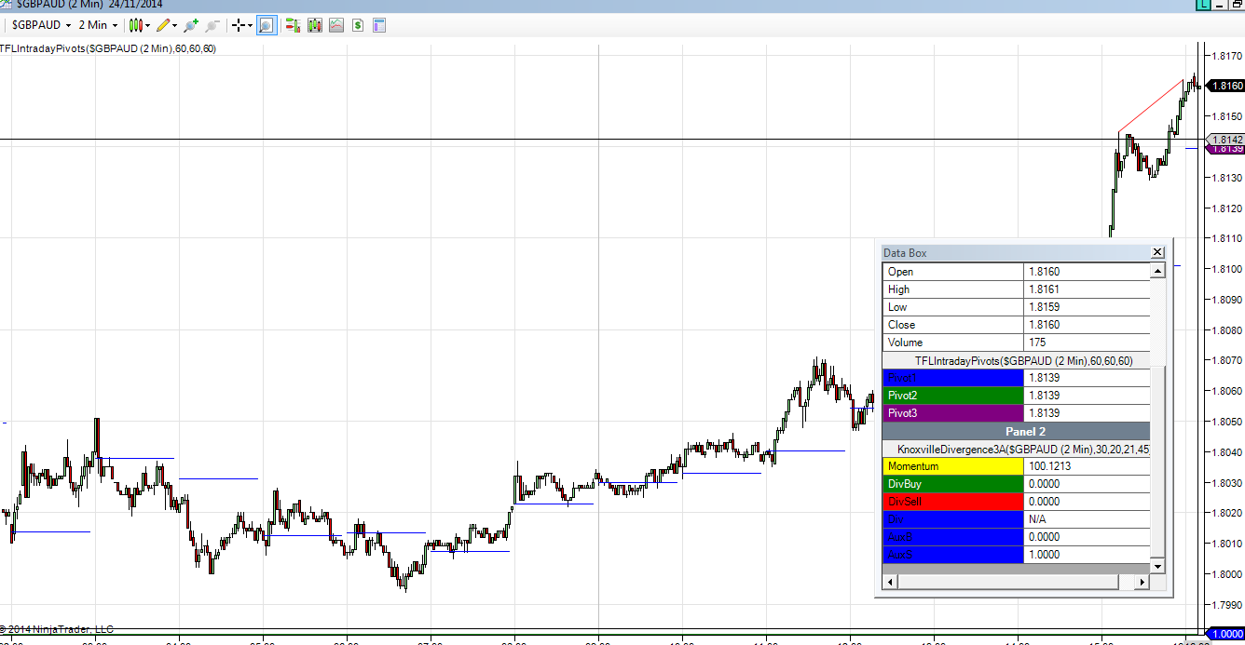Select the crosshair cursor tool
Screen dimensions: 1245x645
coord(239,25)
